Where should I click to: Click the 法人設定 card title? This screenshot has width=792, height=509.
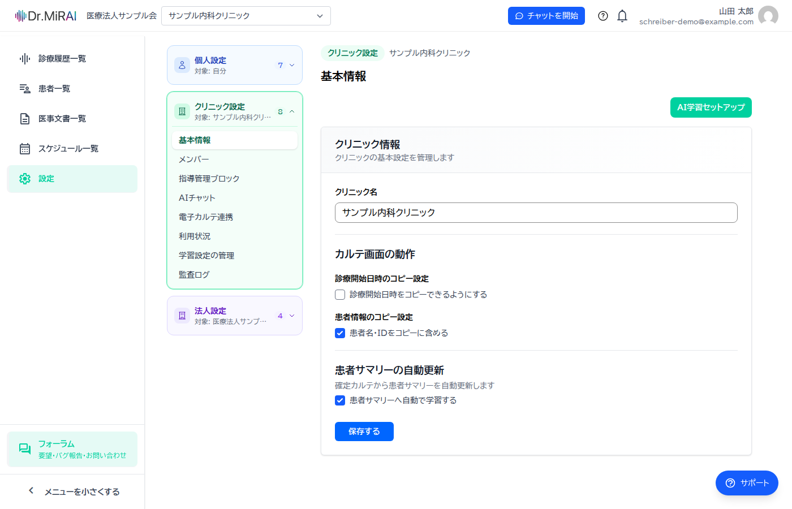pos(210,311)
